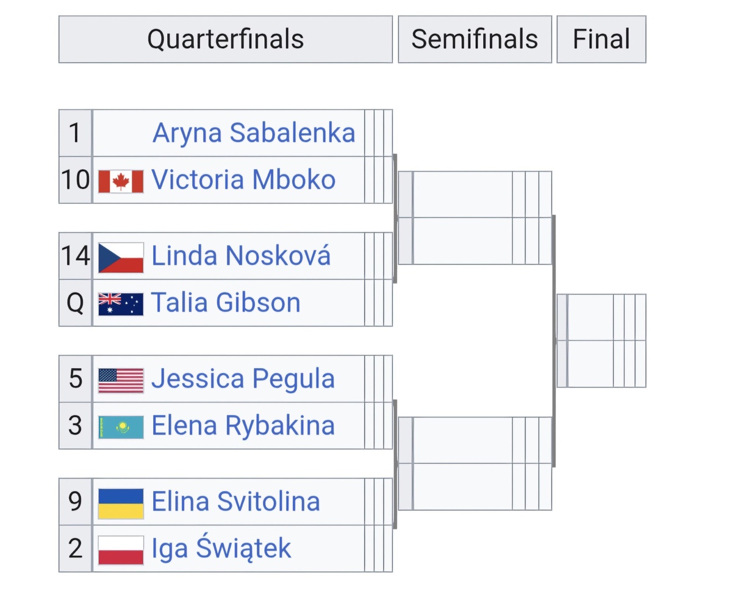Open Victoria Mboko's player page
The image size is (732, 594).
pos(243,180)
